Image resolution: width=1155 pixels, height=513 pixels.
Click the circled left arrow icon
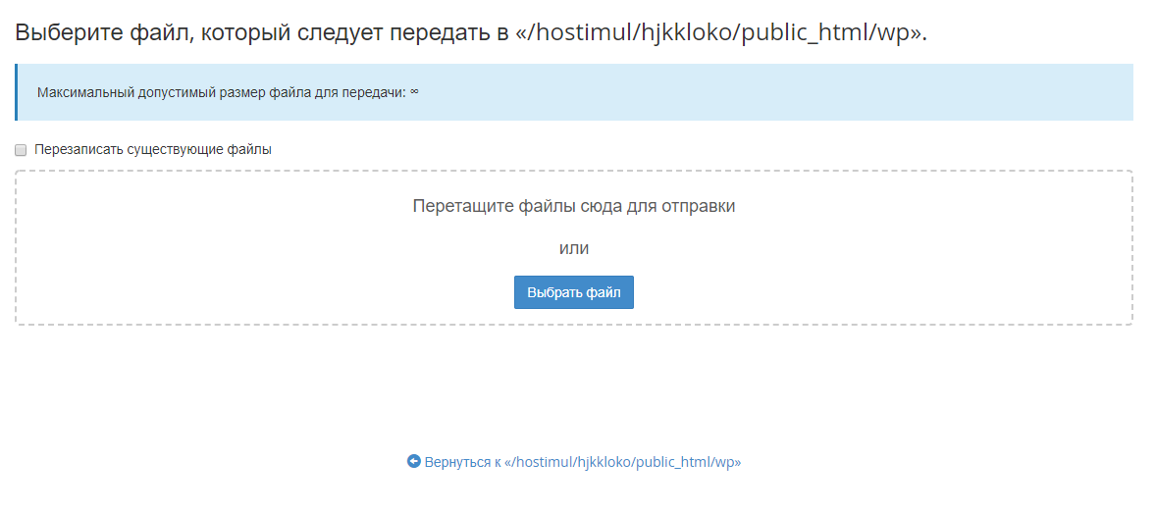coord(414,461)
